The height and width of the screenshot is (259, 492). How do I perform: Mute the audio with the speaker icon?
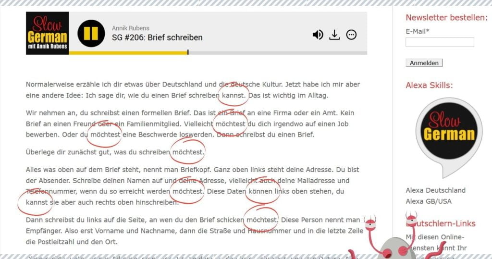318,35
